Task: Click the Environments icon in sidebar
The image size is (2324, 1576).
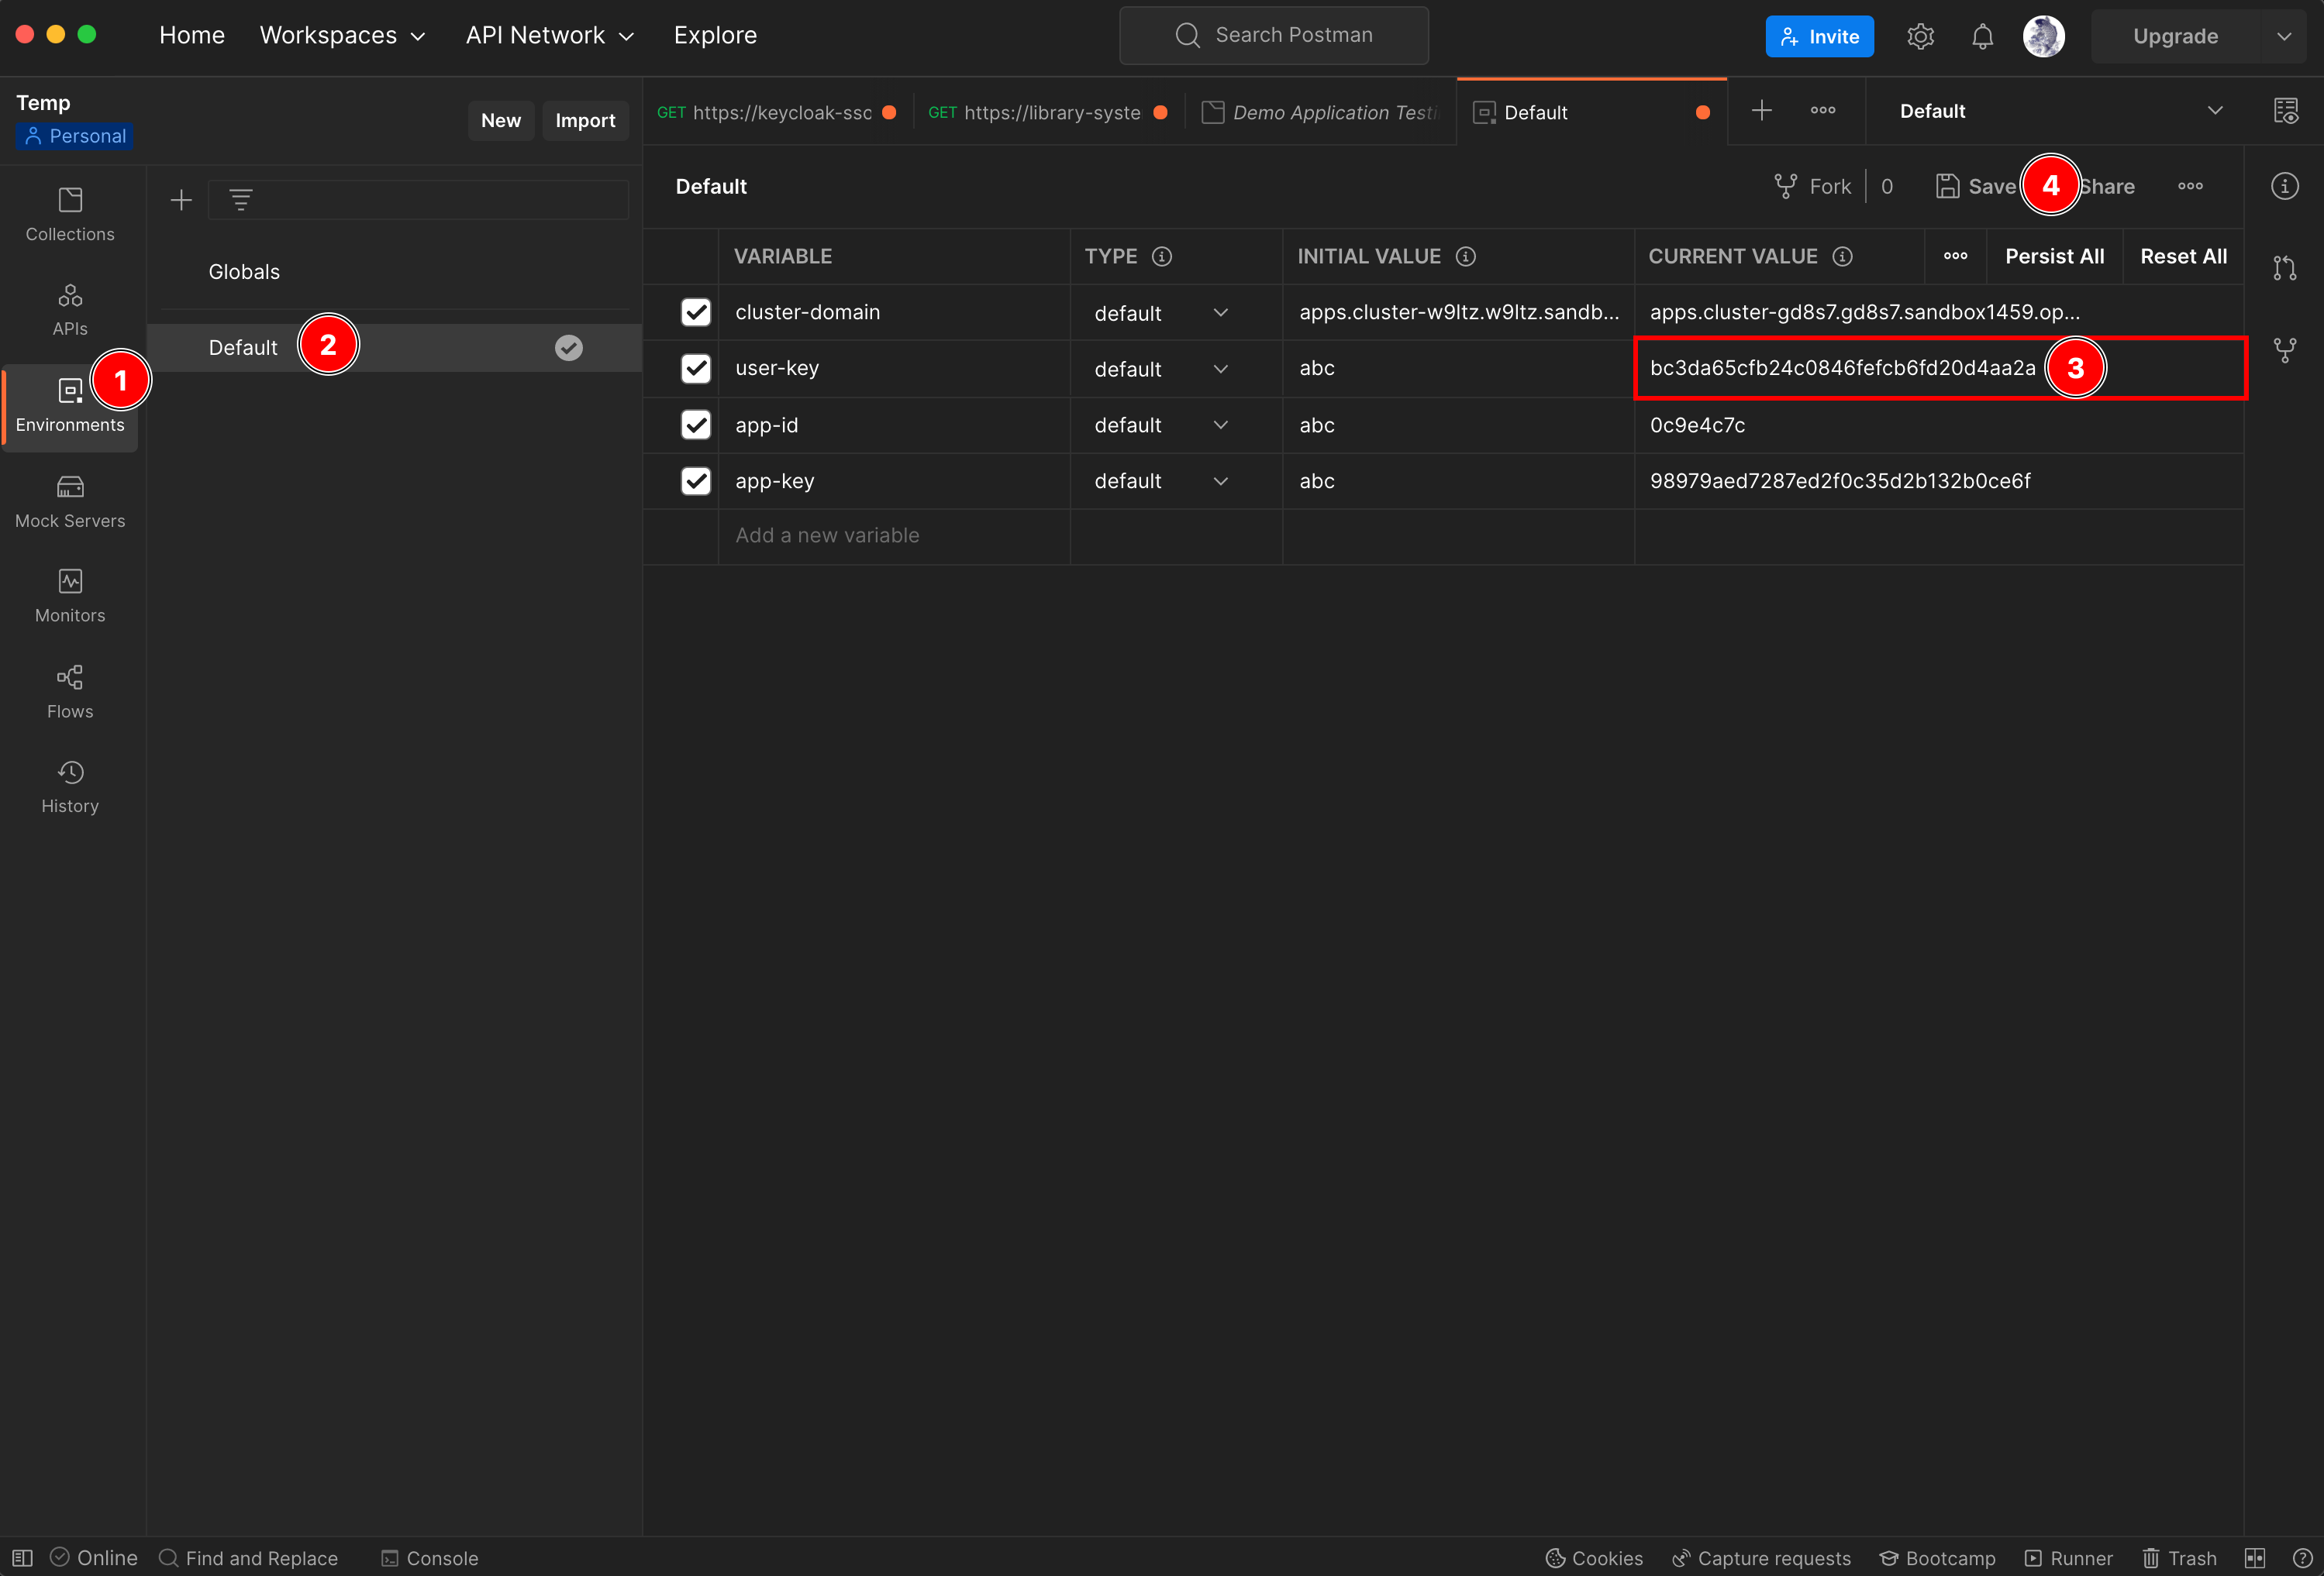Action: coord(71,401)
